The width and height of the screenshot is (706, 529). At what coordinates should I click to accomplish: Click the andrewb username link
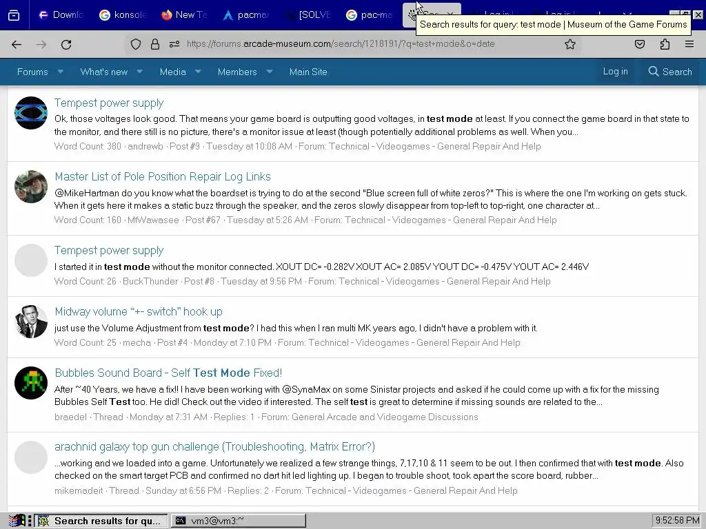point(145,146)
